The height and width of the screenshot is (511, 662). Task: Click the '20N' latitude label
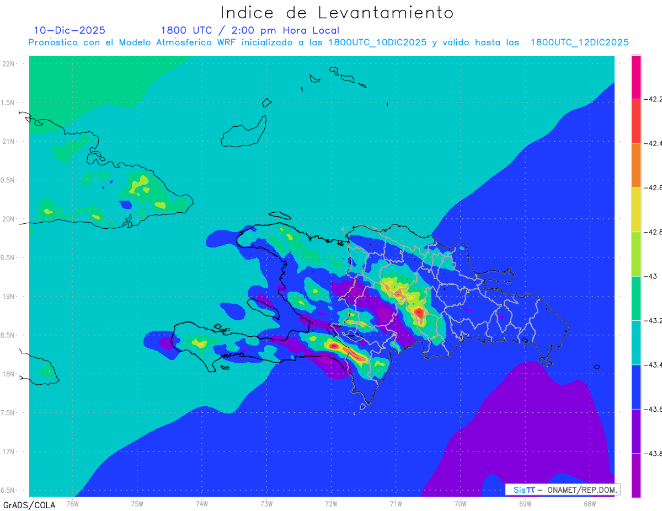tap(8, 219)
